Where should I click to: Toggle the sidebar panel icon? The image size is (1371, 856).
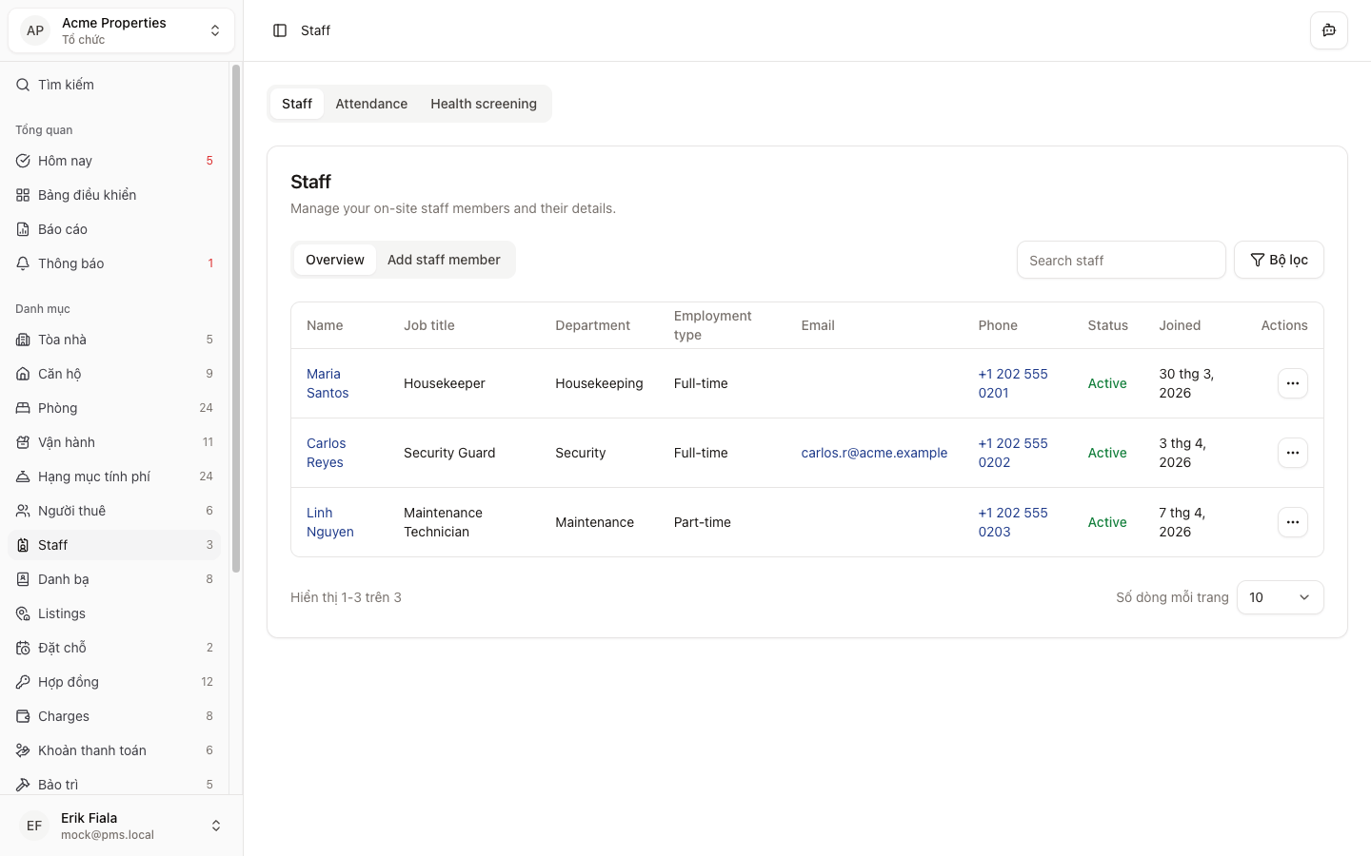(280, 30)
